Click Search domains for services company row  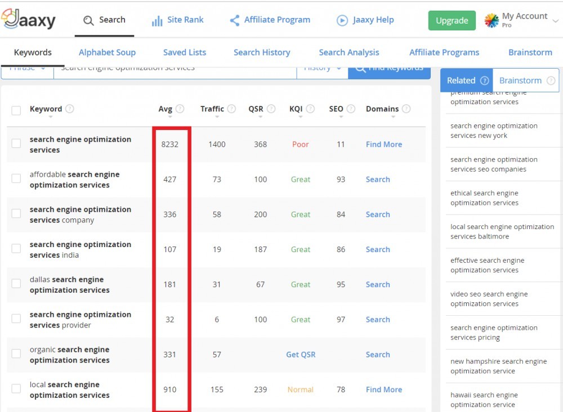tap(378, 214)
